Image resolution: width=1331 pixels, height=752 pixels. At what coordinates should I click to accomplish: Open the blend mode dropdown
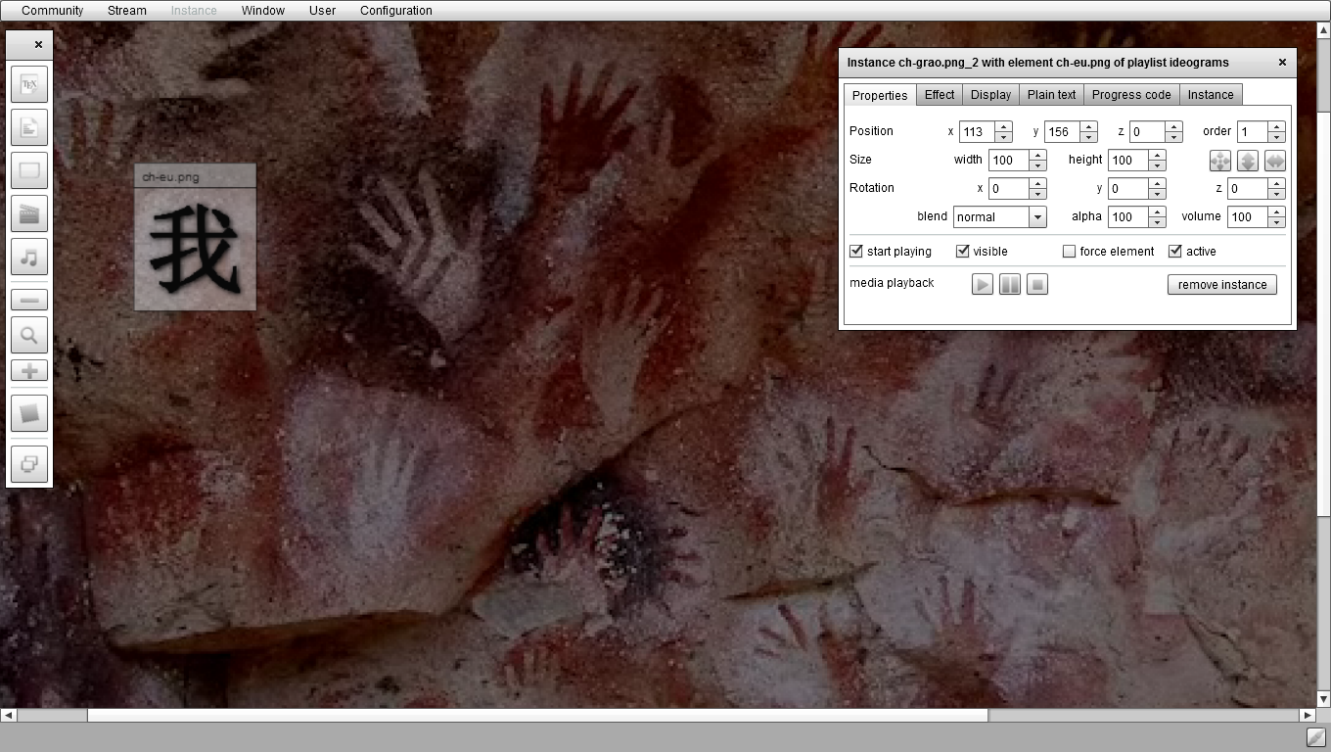[1037, 217]
